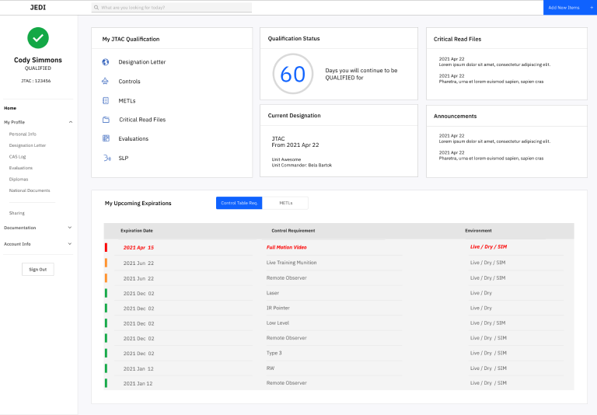The width and height of the screenshot is (597, 415).
Task: Collapse the My Profile sidebar section
Action: coord(70,122)
